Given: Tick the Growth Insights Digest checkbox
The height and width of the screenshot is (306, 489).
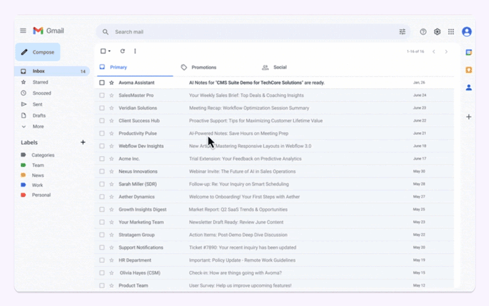Looking at the screenshot, I should coord(102,210).
